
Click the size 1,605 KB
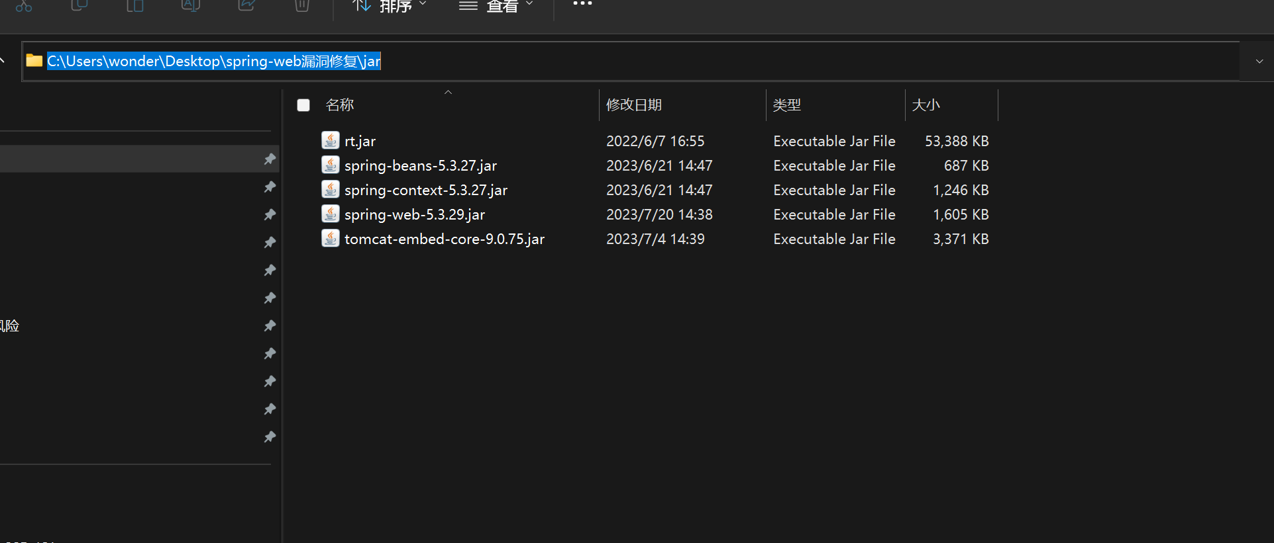[961, 214]
